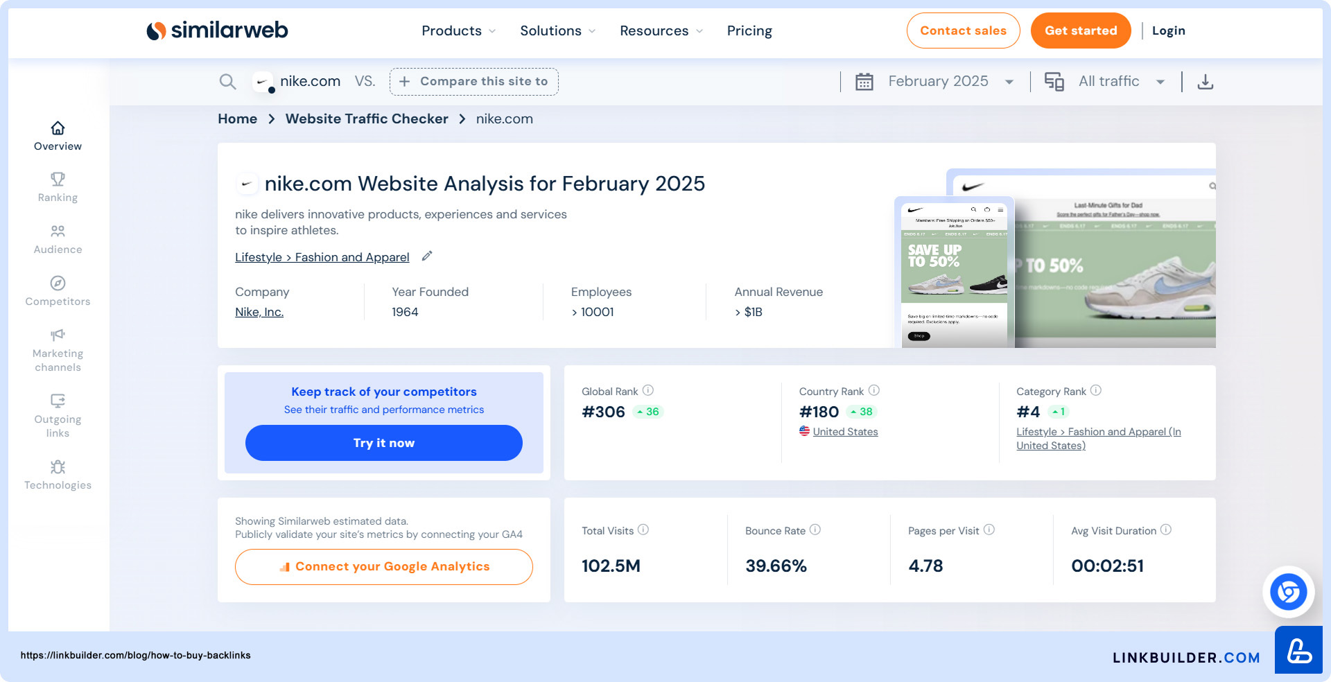Viewport: 1331px width, 682px height.
Task: Show the Bounce Rate info icon
Action: [815, 530]
